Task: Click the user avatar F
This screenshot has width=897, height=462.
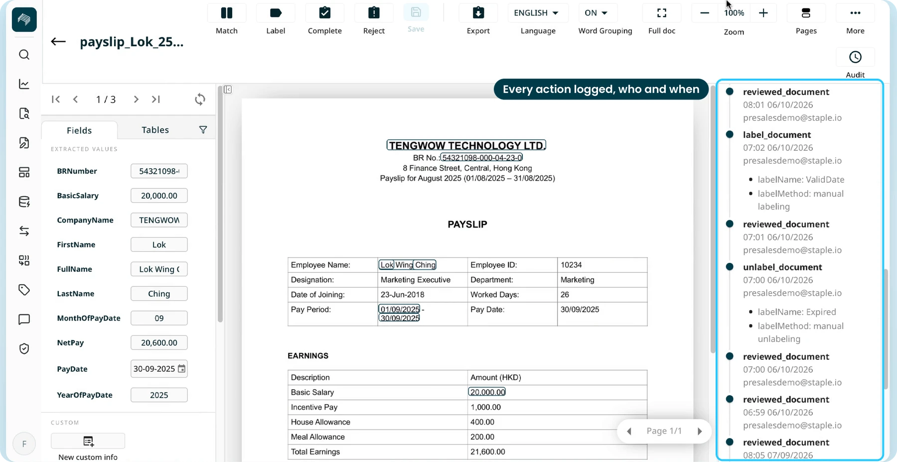Action: (24, 444)
